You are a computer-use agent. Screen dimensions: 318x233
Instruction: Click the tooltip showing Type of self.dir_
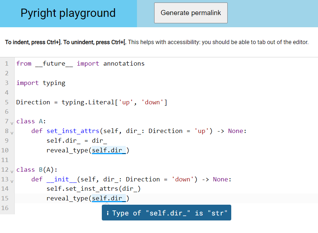166,213
